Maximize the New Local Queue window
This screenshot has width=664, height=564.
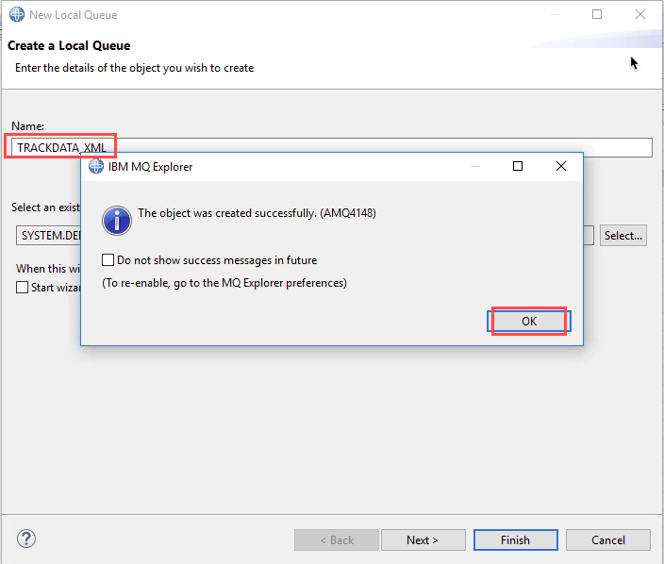coord(597,14)
